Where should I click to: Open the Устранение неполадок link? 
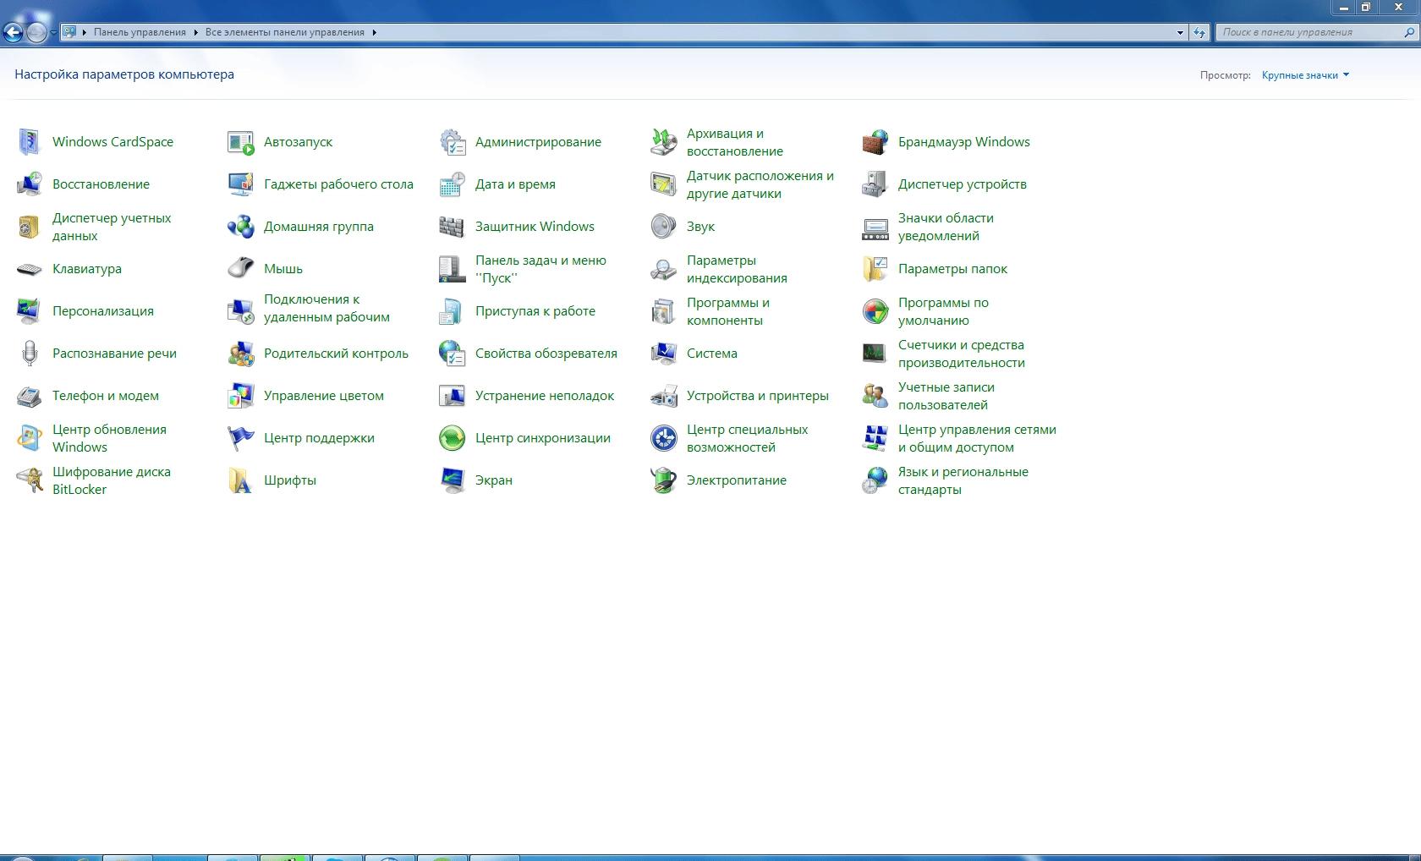click(x=545, y=396)
